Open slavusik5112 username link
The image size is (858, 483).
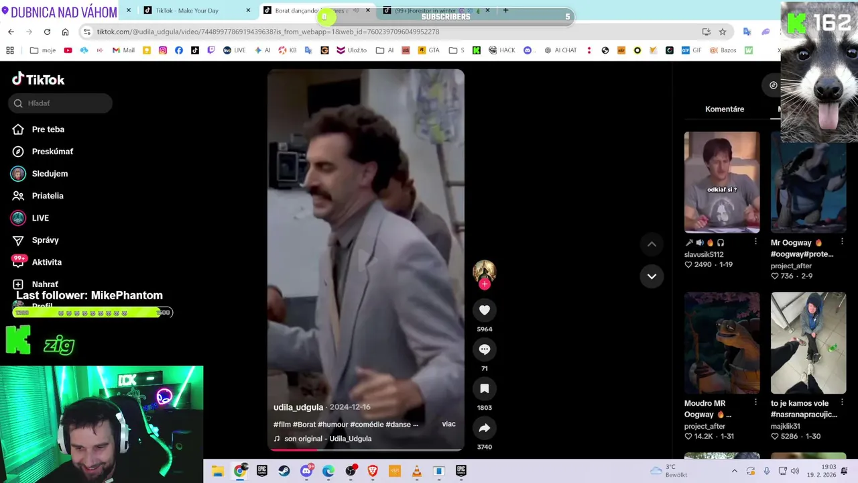pyautogui.click(x=704, y=255)
